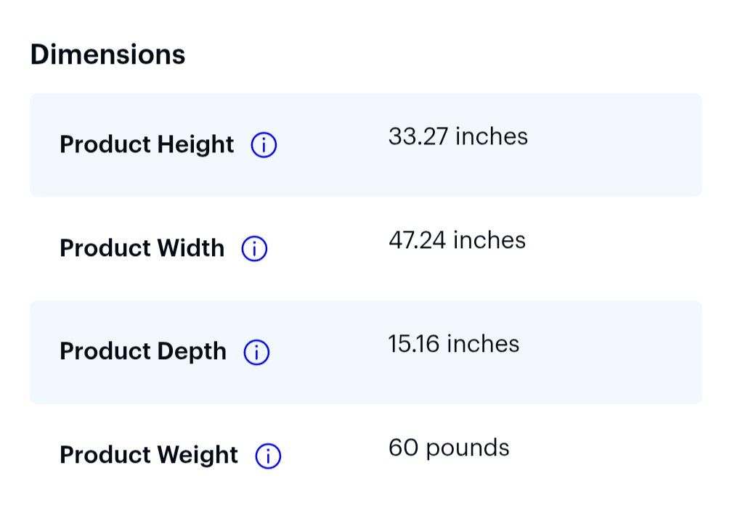Select the 60 pounds weight value
The width and height of the screenshot is (732, 510).
449,448
